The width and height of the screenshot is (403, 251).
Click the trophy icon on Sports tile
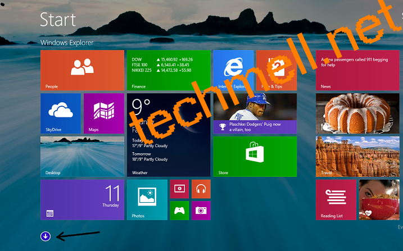(x=223, y=126)
